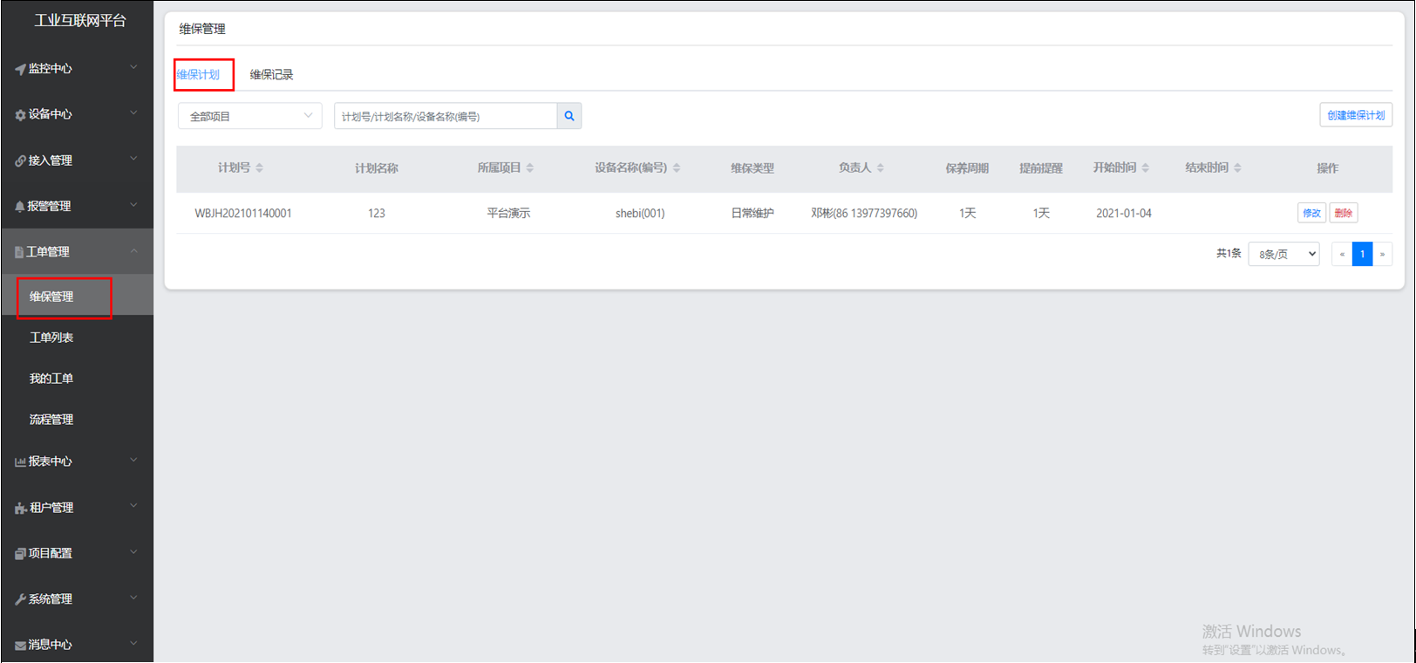Click 平台演示 project cell
Screen dimensions: 1416x663
(508, 214)
